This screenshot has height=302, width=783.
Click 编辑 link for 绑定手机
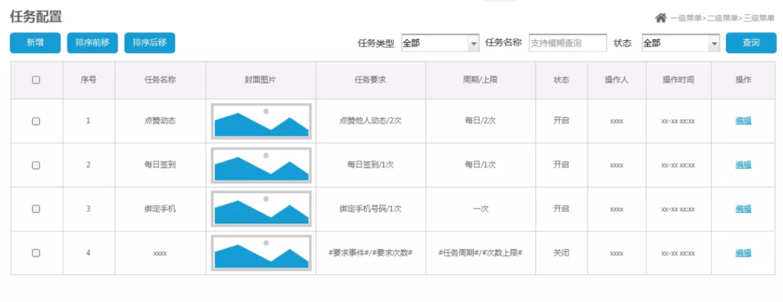pyautogui.click(x=743, y=209)
